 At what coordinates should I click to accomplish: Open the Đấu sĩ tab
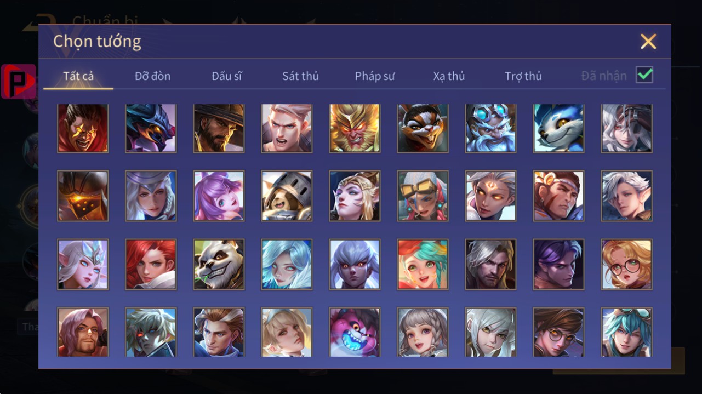point(227,76)
